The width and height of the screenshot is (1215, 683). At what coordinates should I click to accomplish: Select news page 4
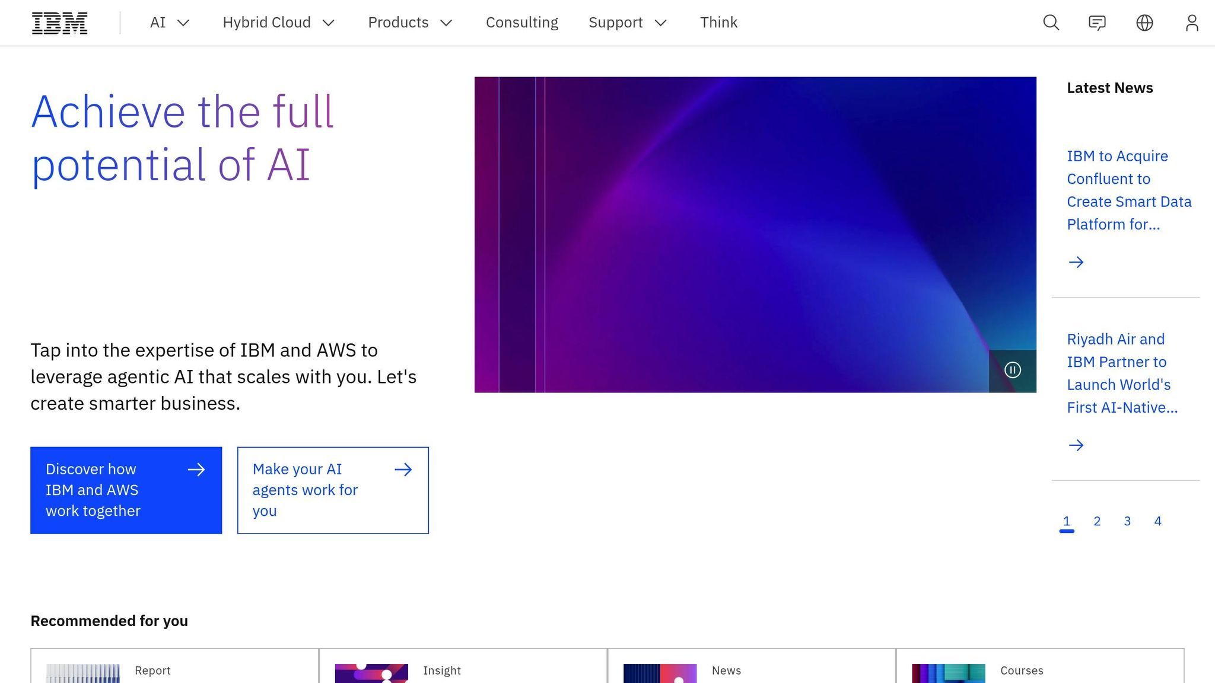tap(1157, 522)
